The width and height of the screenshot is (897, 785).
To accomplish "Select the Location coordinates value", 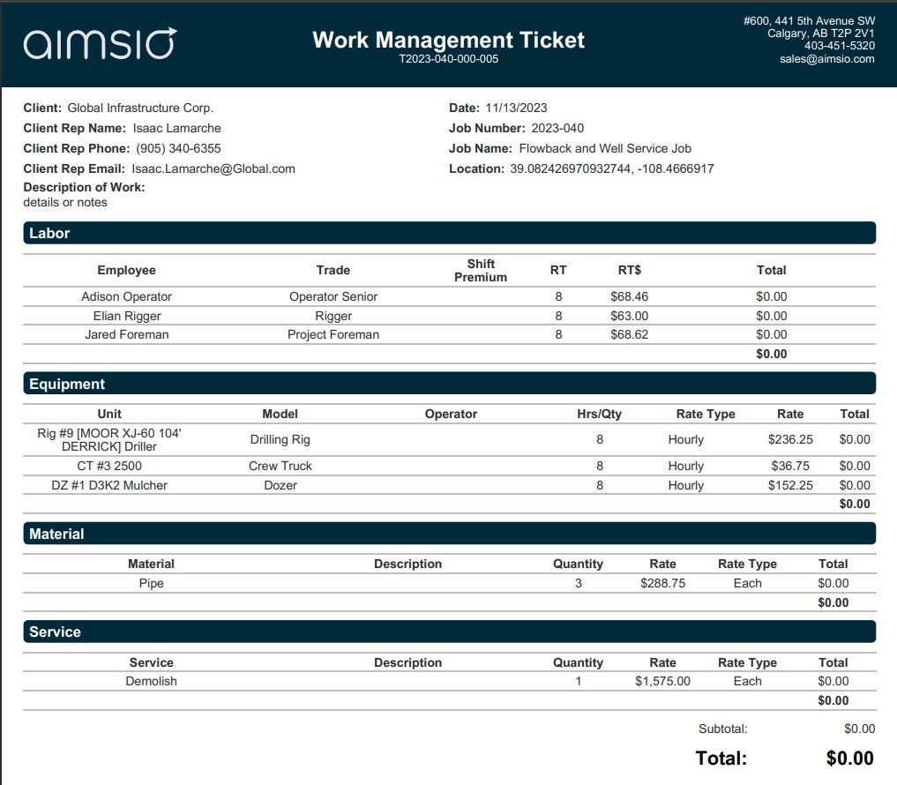I will 611,168.
